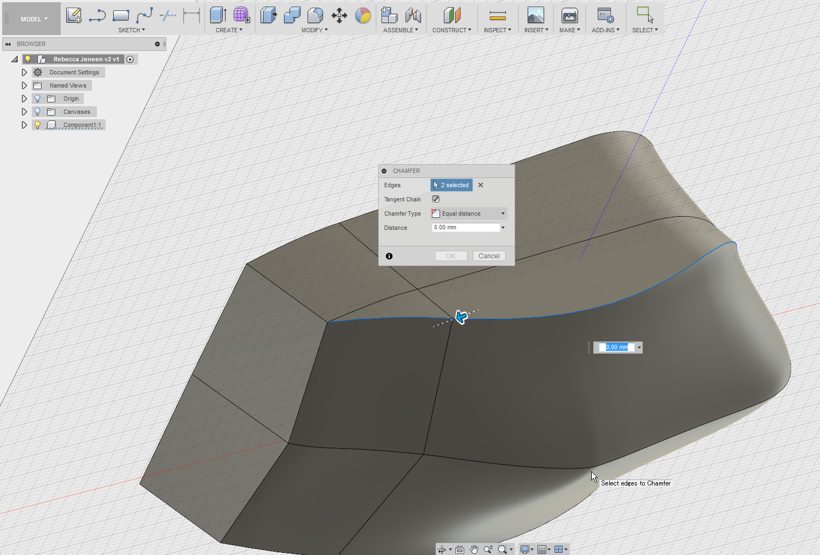
Task: Open the SELECT menu in the toolbar
Action: [x=644, y=30]
